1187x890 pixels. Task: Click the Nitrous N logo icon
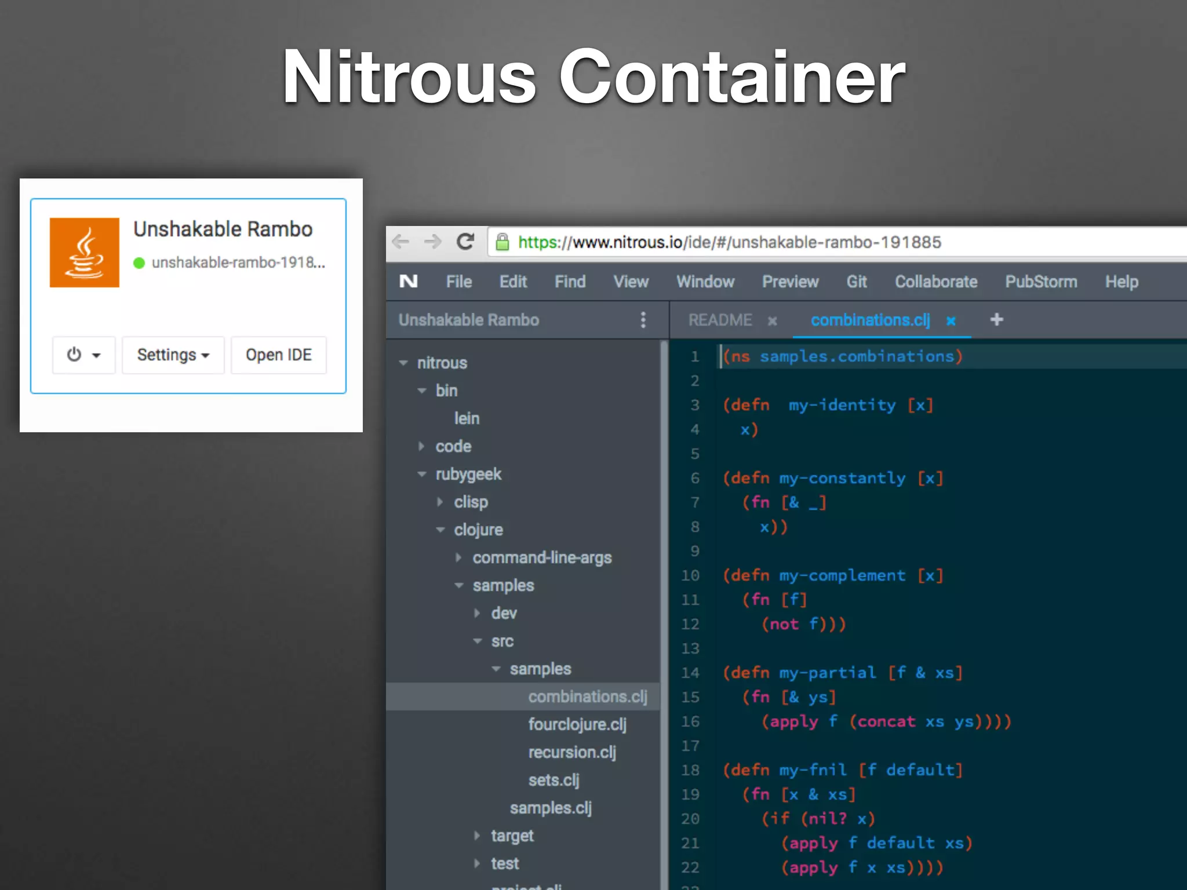tap(409, 282)
